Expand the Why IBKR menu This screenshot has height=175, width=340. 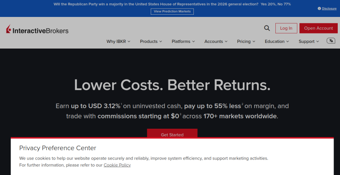pos(118,41)
